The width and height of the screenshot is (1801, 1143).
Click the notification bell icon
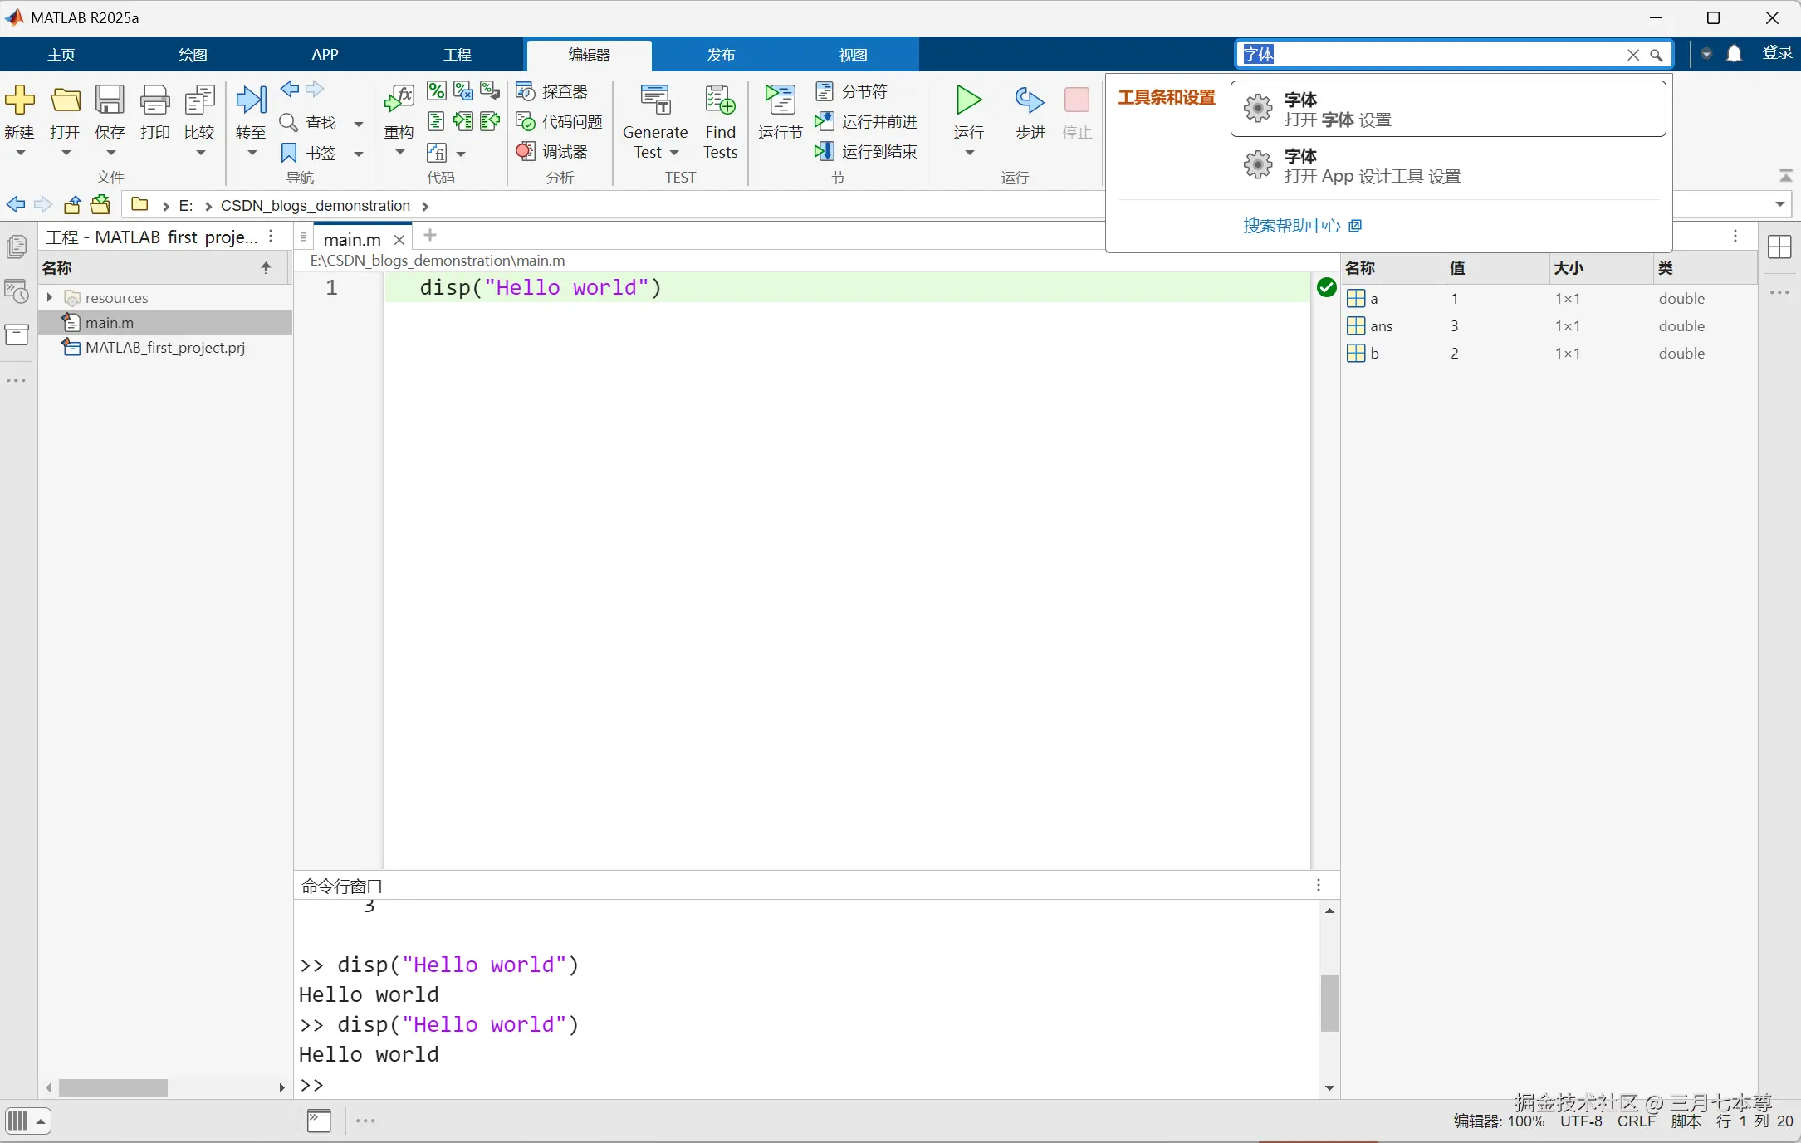pos(1734,54)
